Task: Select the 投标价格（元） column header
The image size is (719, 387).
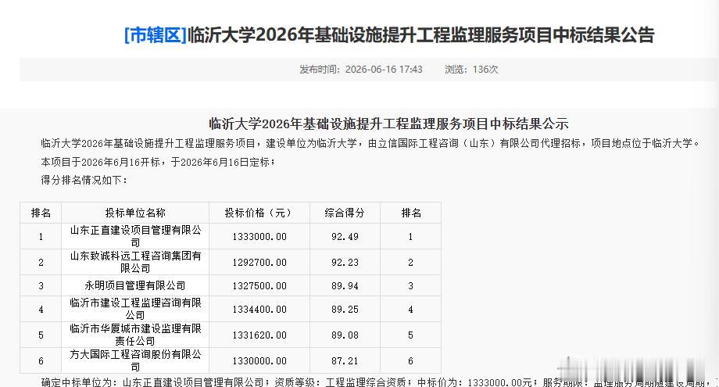Action: click(x=259, y=213)
